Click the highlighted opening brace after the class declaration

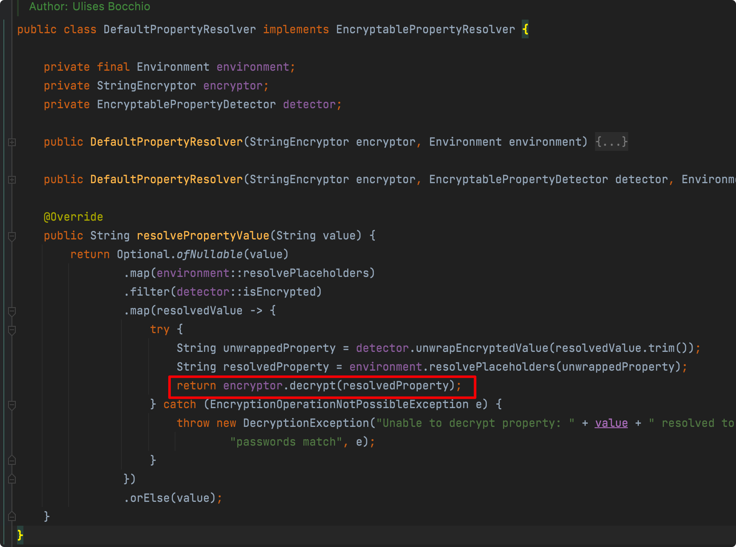coord(526,29)
